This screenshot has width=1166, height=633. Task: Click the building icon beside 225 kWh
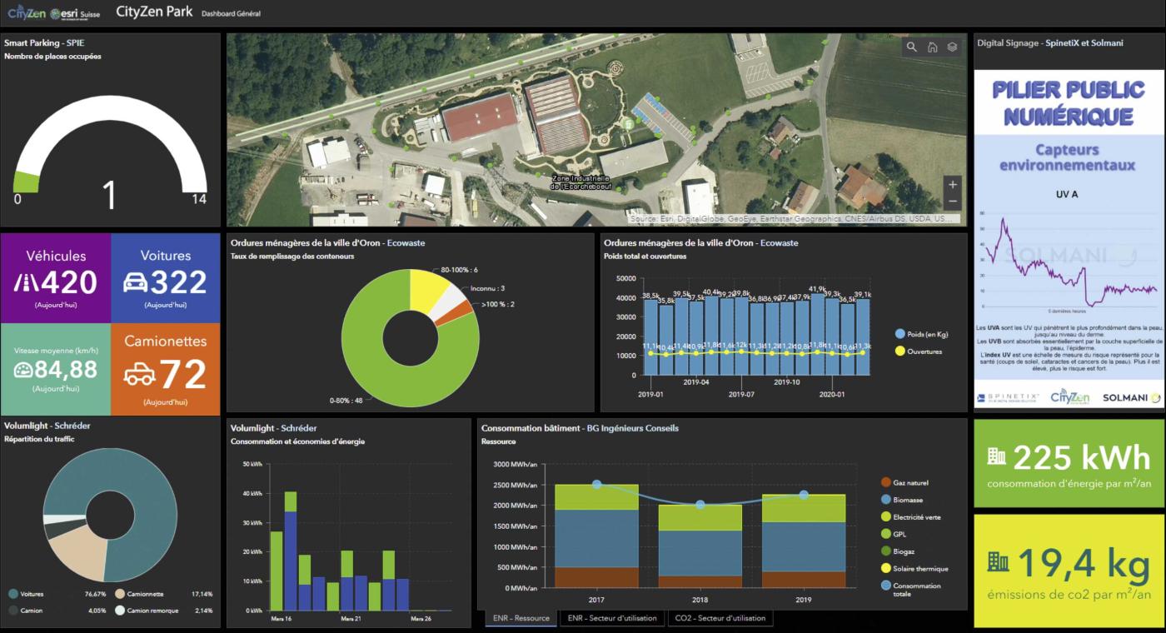996,456
